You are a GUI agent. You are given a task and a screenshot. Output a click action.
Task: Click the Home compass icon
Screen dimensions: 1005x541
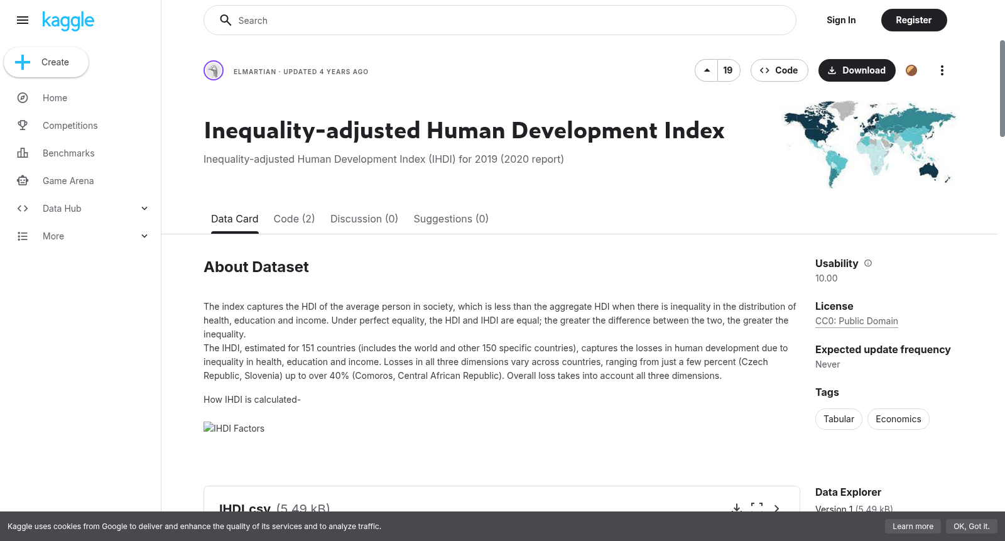click(x=23, y=98)
